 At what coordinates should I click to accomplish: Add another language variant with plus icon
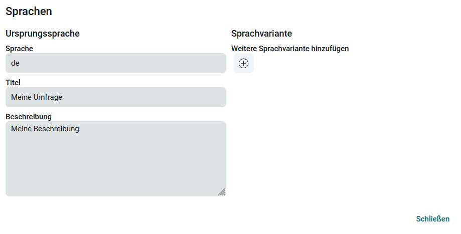pyautogui.click(x=243, y=64)
